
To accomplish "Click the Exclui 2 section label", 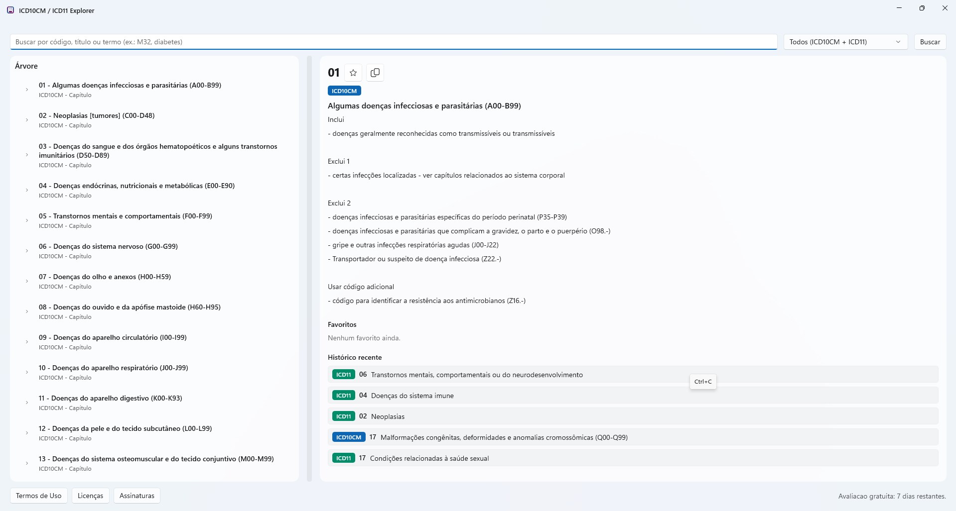I will tap(339, 203).
